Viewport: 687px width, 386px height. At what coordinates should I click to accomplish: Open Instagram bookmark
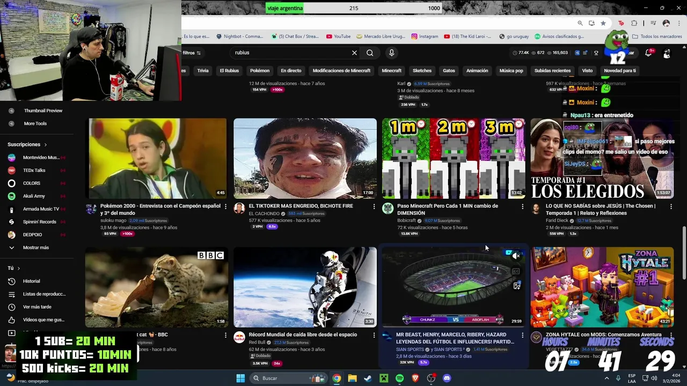coord(425,36)
